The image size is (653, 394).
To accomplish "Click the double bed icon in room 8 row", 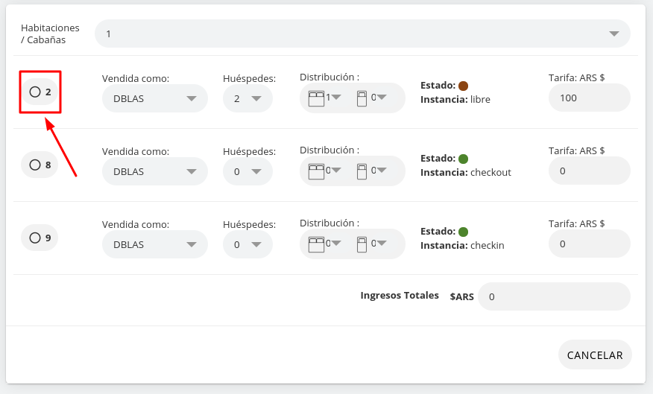I will coord(317,171).
